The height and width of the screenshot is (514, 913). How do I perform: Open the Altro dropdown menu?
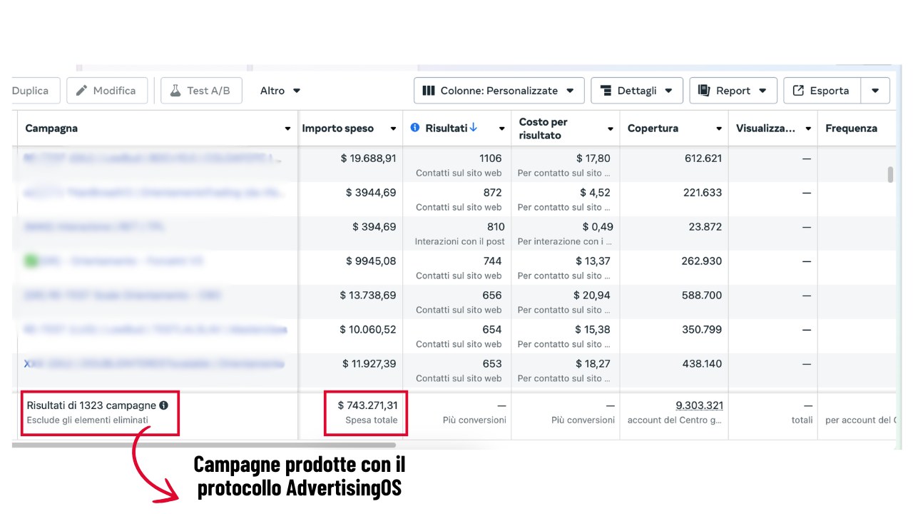(x=280, y=91)
